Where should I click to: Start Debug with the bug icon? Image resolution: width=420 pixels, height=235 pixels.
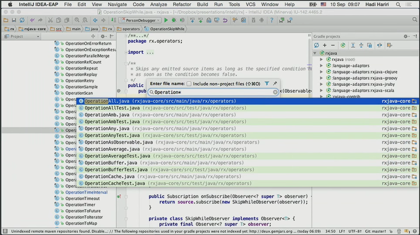[174, 20]
